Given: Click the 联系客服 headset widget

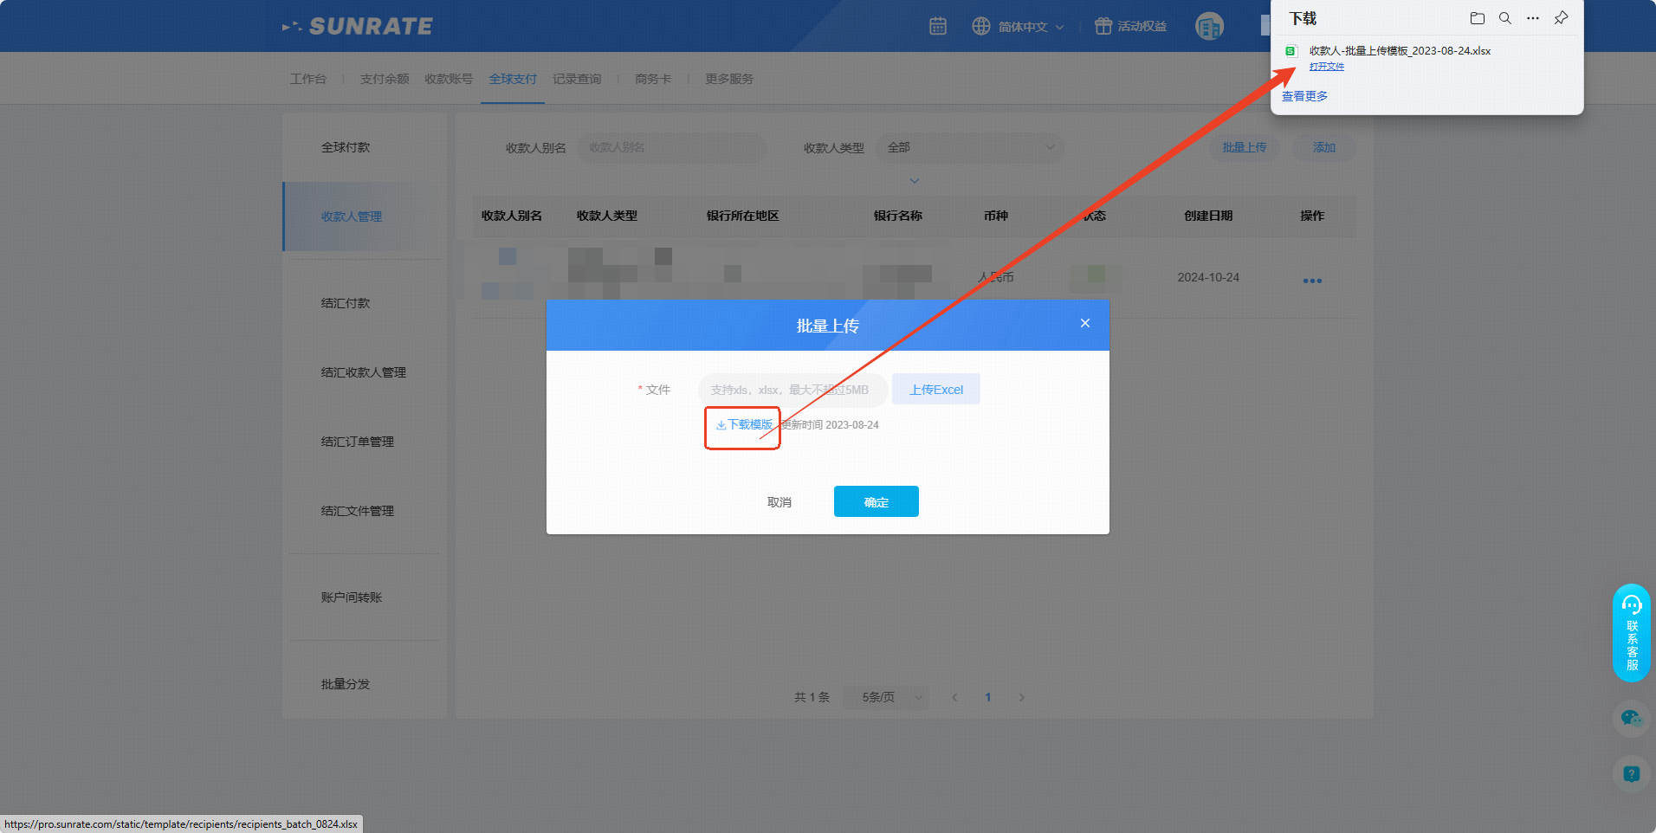Looking at the screenshot, I should point(1632,632).
